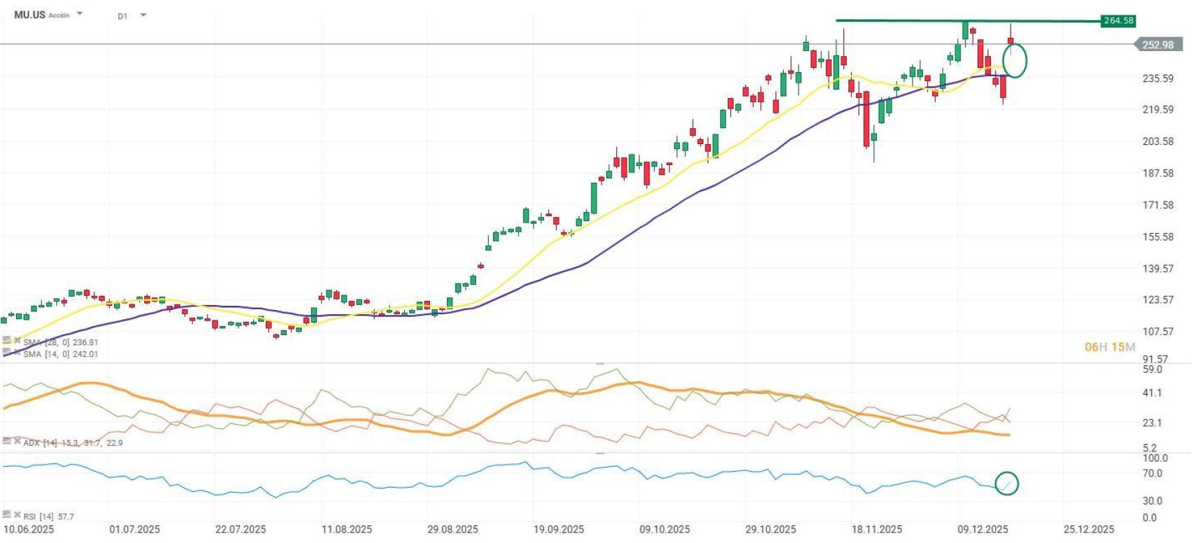Remove the ADX indicator with X
The height and width of the screenshot is (543, 1193).
point(17,442)
